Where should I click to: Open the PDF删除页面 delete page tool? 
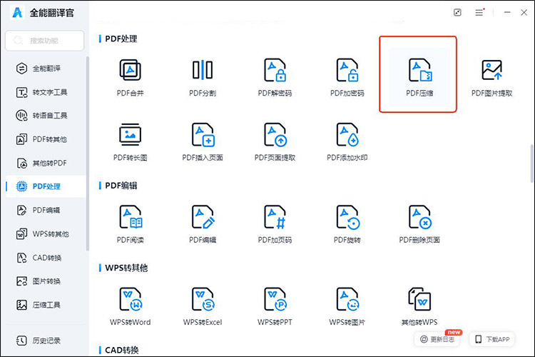(x=419, y=224)
